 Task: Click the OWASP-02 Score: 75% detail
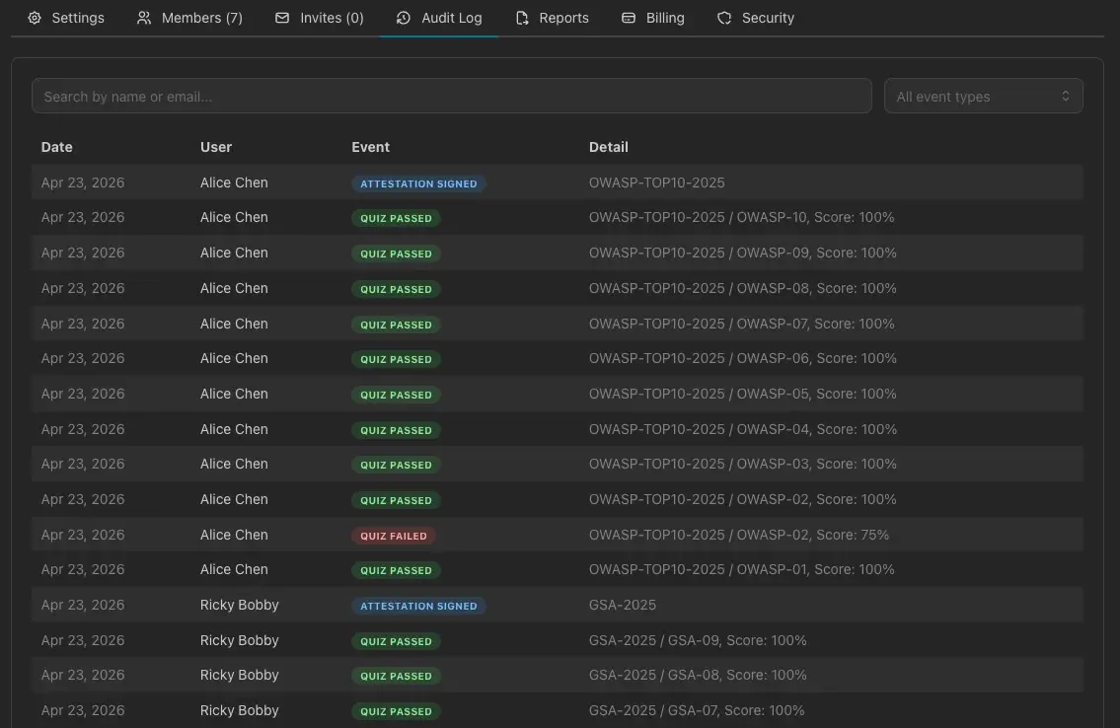[x=739, y=536]
